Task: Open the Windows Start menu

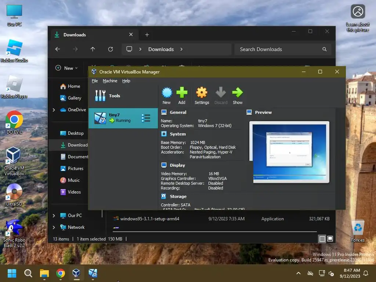Action: [x=12, y=273]
